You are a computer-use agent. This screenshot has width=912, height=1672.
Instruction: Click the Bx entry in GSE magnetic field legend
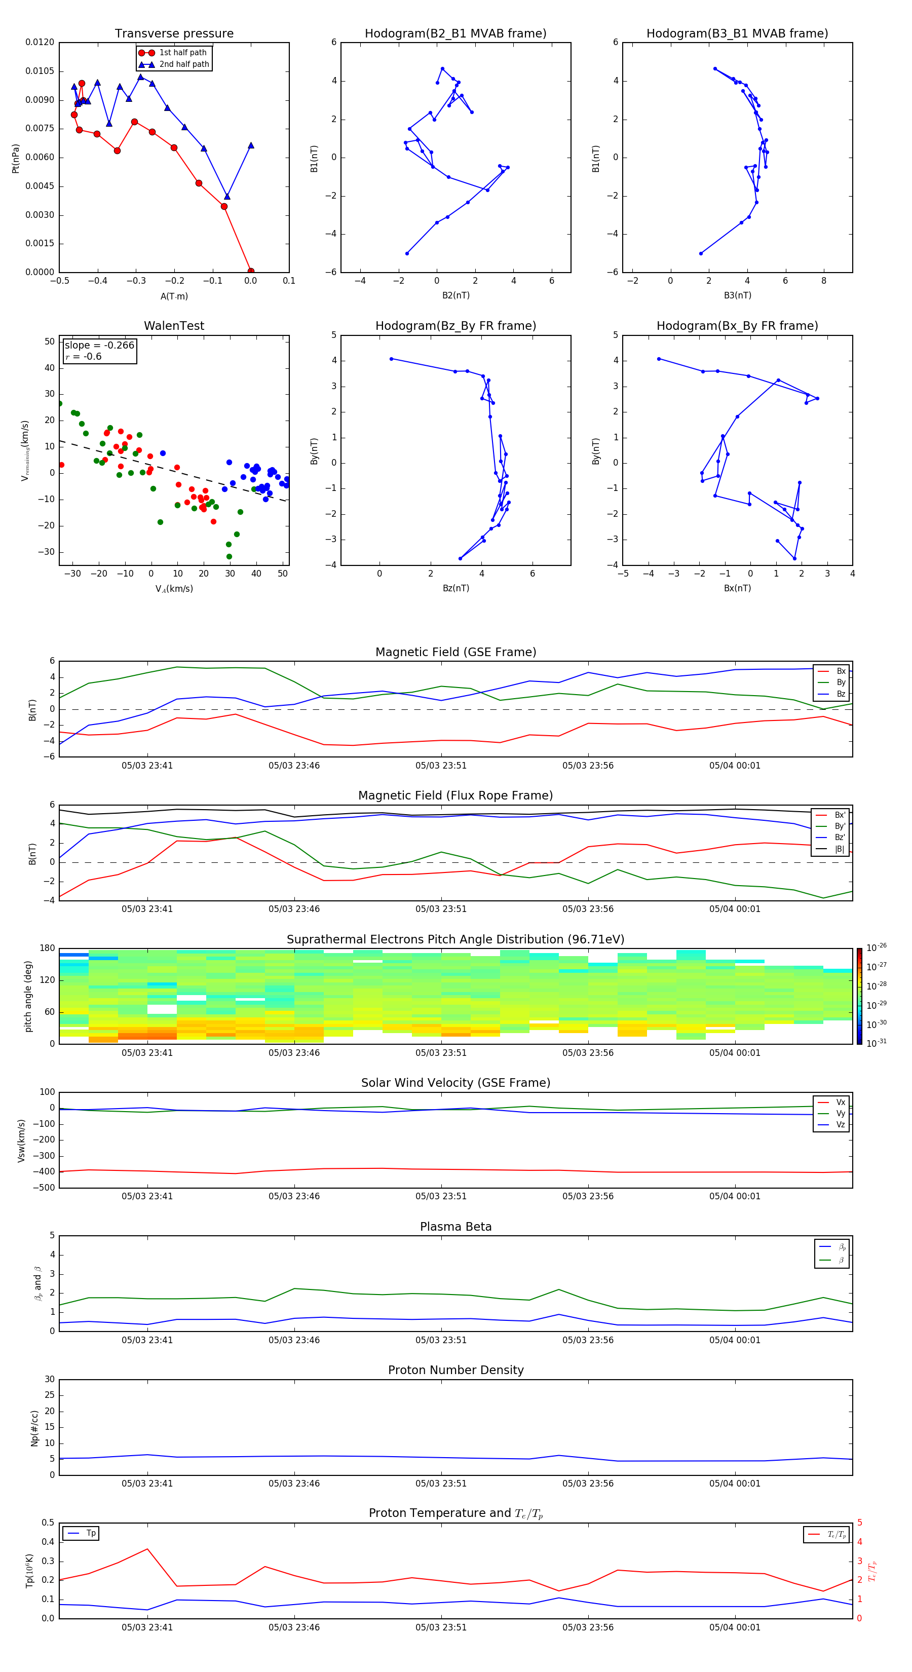click(831, 672)
